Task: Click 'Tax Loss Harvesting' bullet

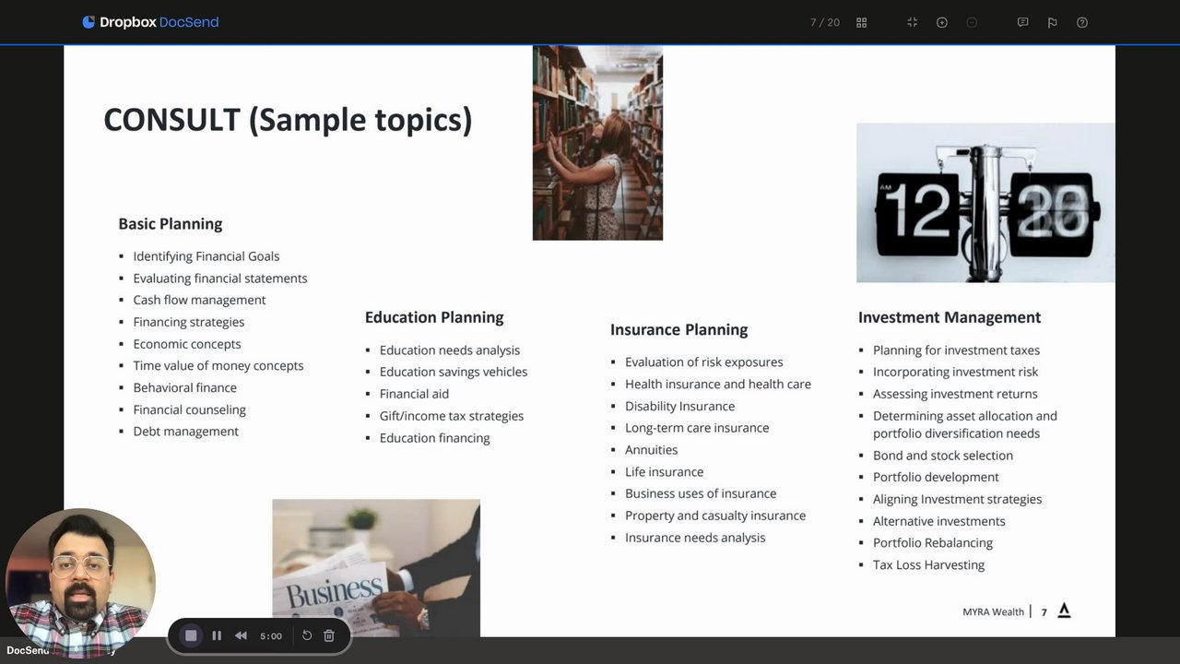Action: 929,564
